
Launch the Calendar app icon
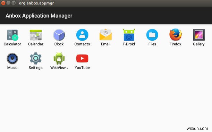pos(36,35)
